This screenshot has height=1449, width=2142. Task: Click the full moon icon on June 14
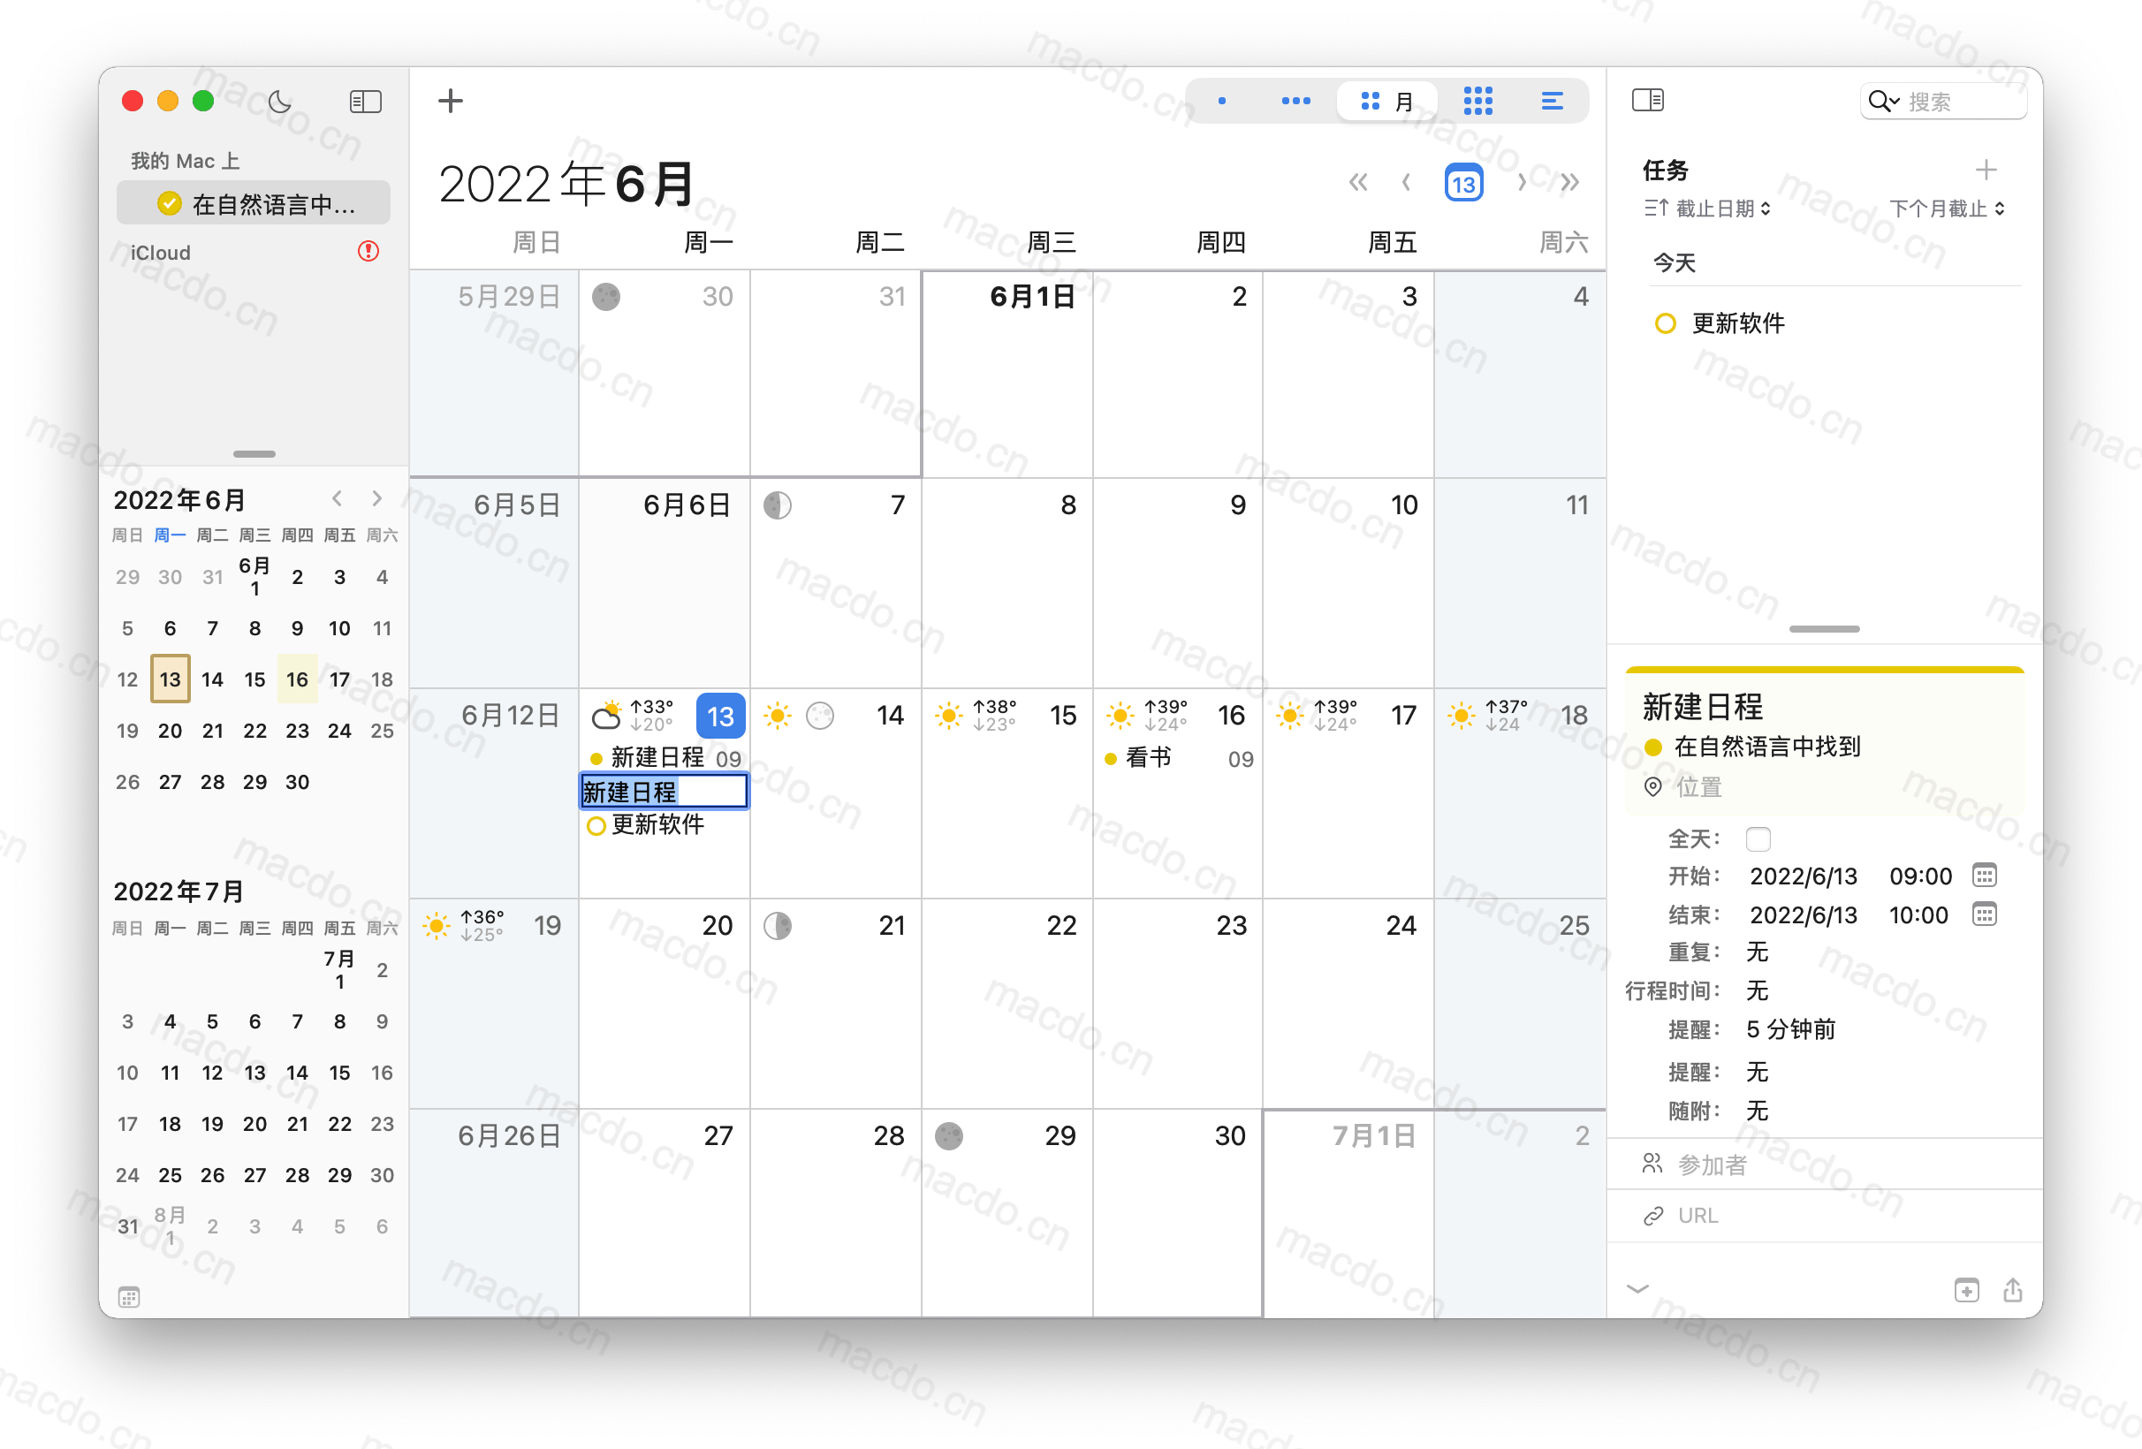pyautogui.click(x=819, y=716)
